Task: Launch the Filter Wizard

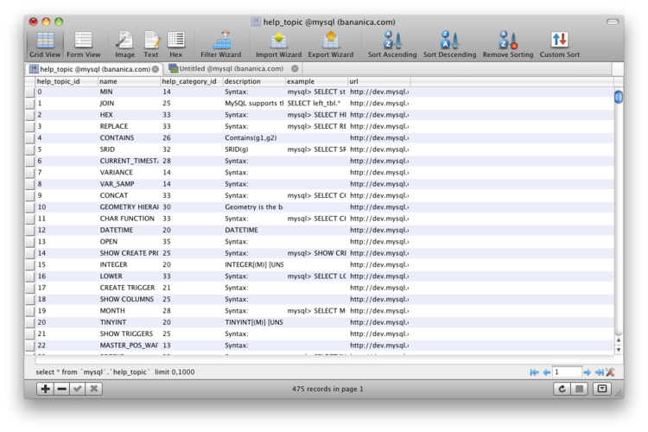Action: pos(221,45)
